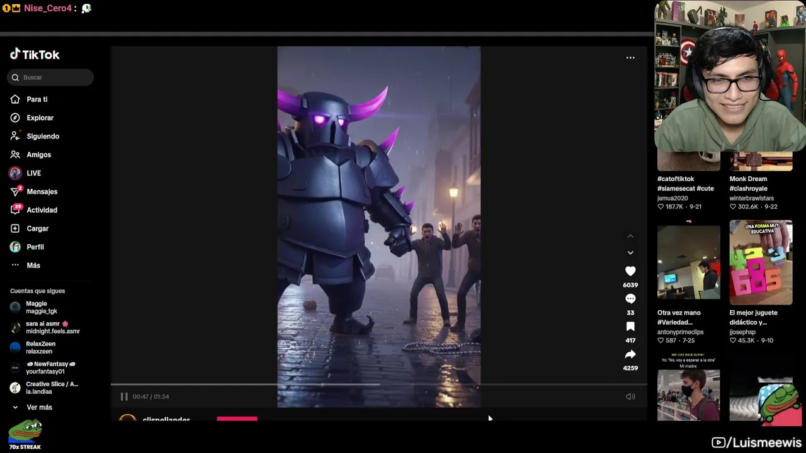
Task: Open the LIVE section
Action: (x=33, y=173)
